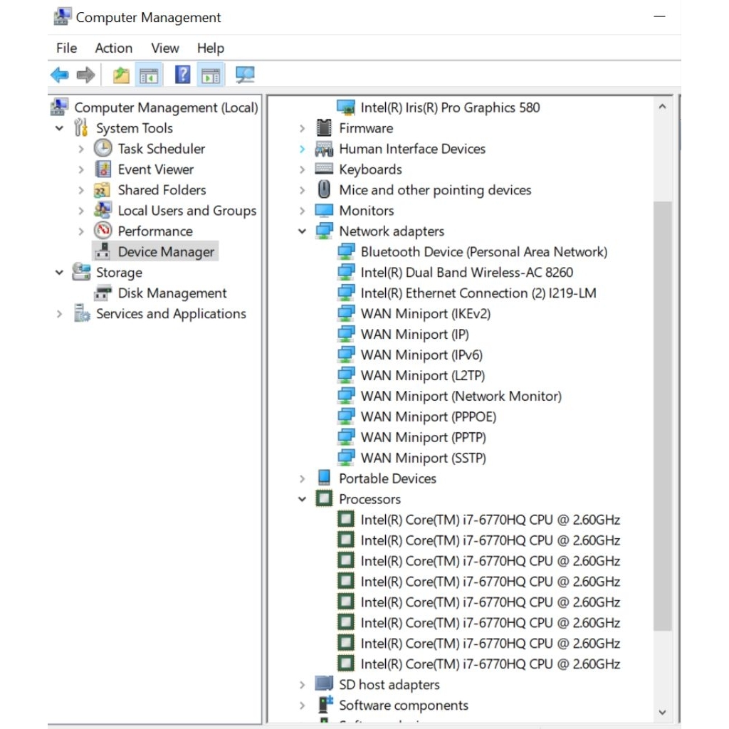Expand Services and Applications node
The width and height of the screenshot is (729, 729).
pos(60,314)
